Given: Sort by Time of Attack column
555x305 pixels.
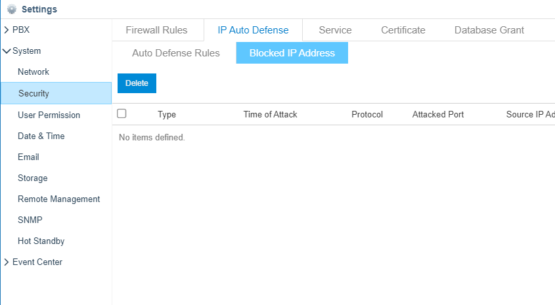Looking at the screenshot, I should 270,115.
